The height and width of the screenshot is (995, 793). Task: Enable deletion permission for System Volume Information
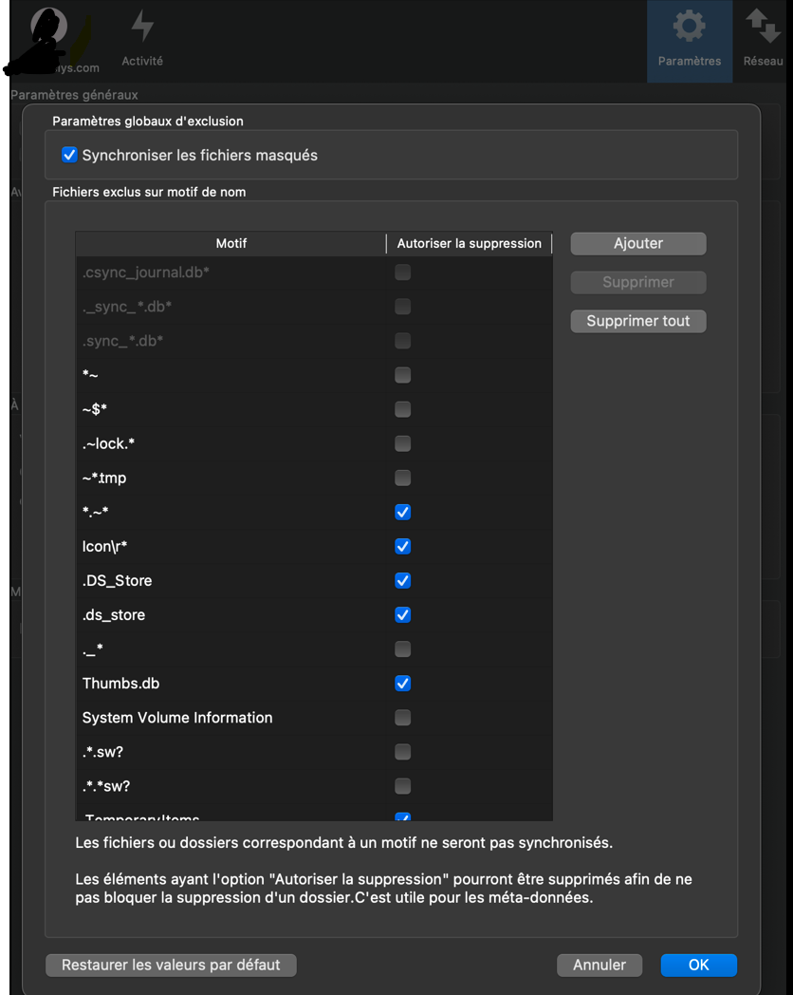[x=402, y=718]
